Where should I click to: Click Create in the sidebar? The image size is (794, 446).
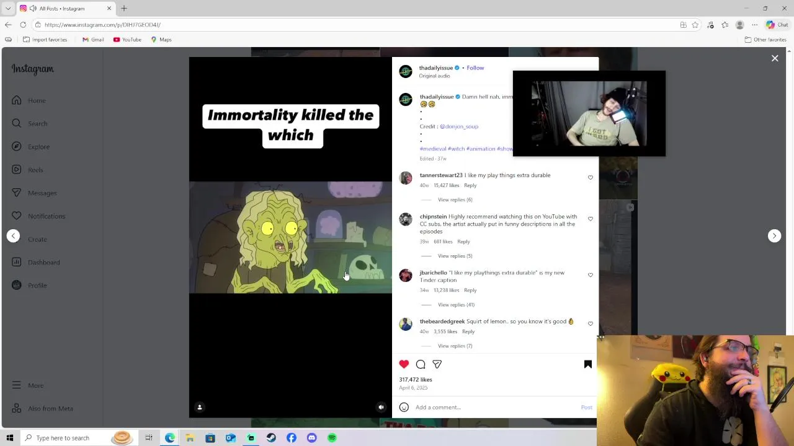[x=29, y=239]
